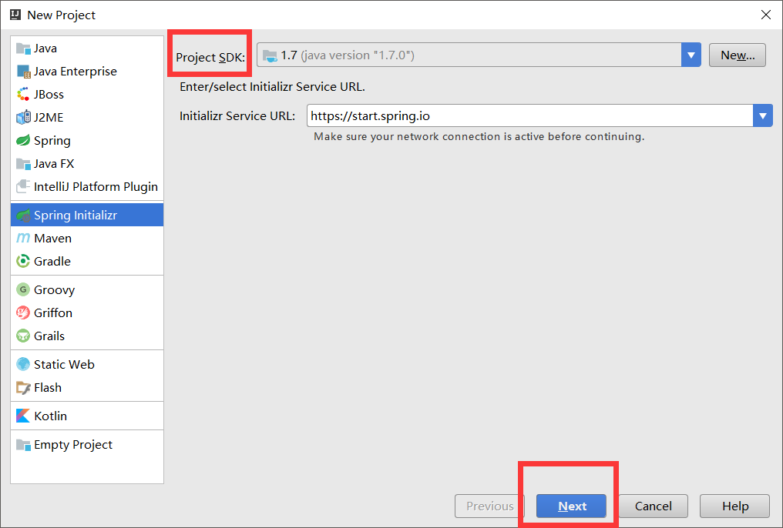The height and width of the screenshot is (528, 783).
Task: Close the New Project dialog
Action: [x=765, y=15]
